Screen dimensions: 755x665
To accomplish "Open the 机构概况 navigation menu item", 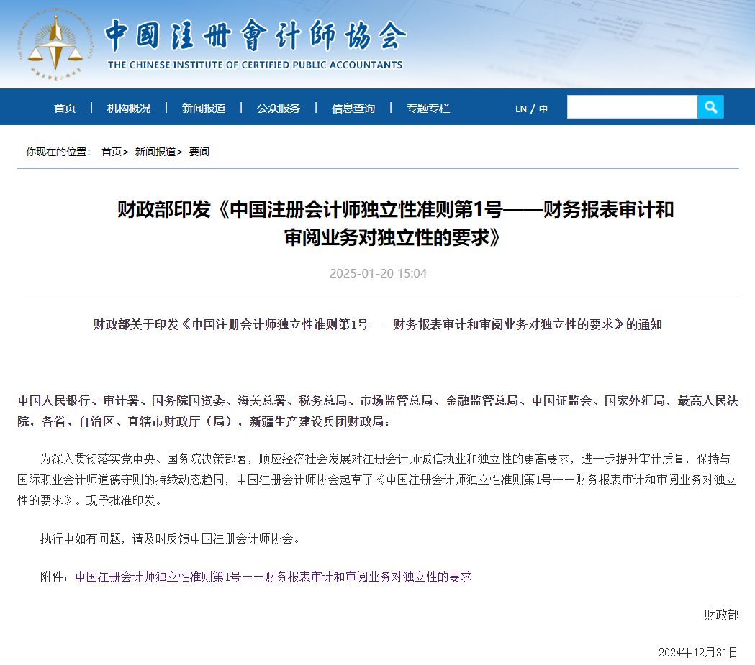I will tap(129, 108).
